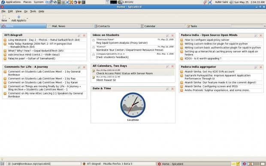Remove the Inbox on Students applet
Viewport: 266px width, 166px height.
pyautogui.click(x=172, y=36)
